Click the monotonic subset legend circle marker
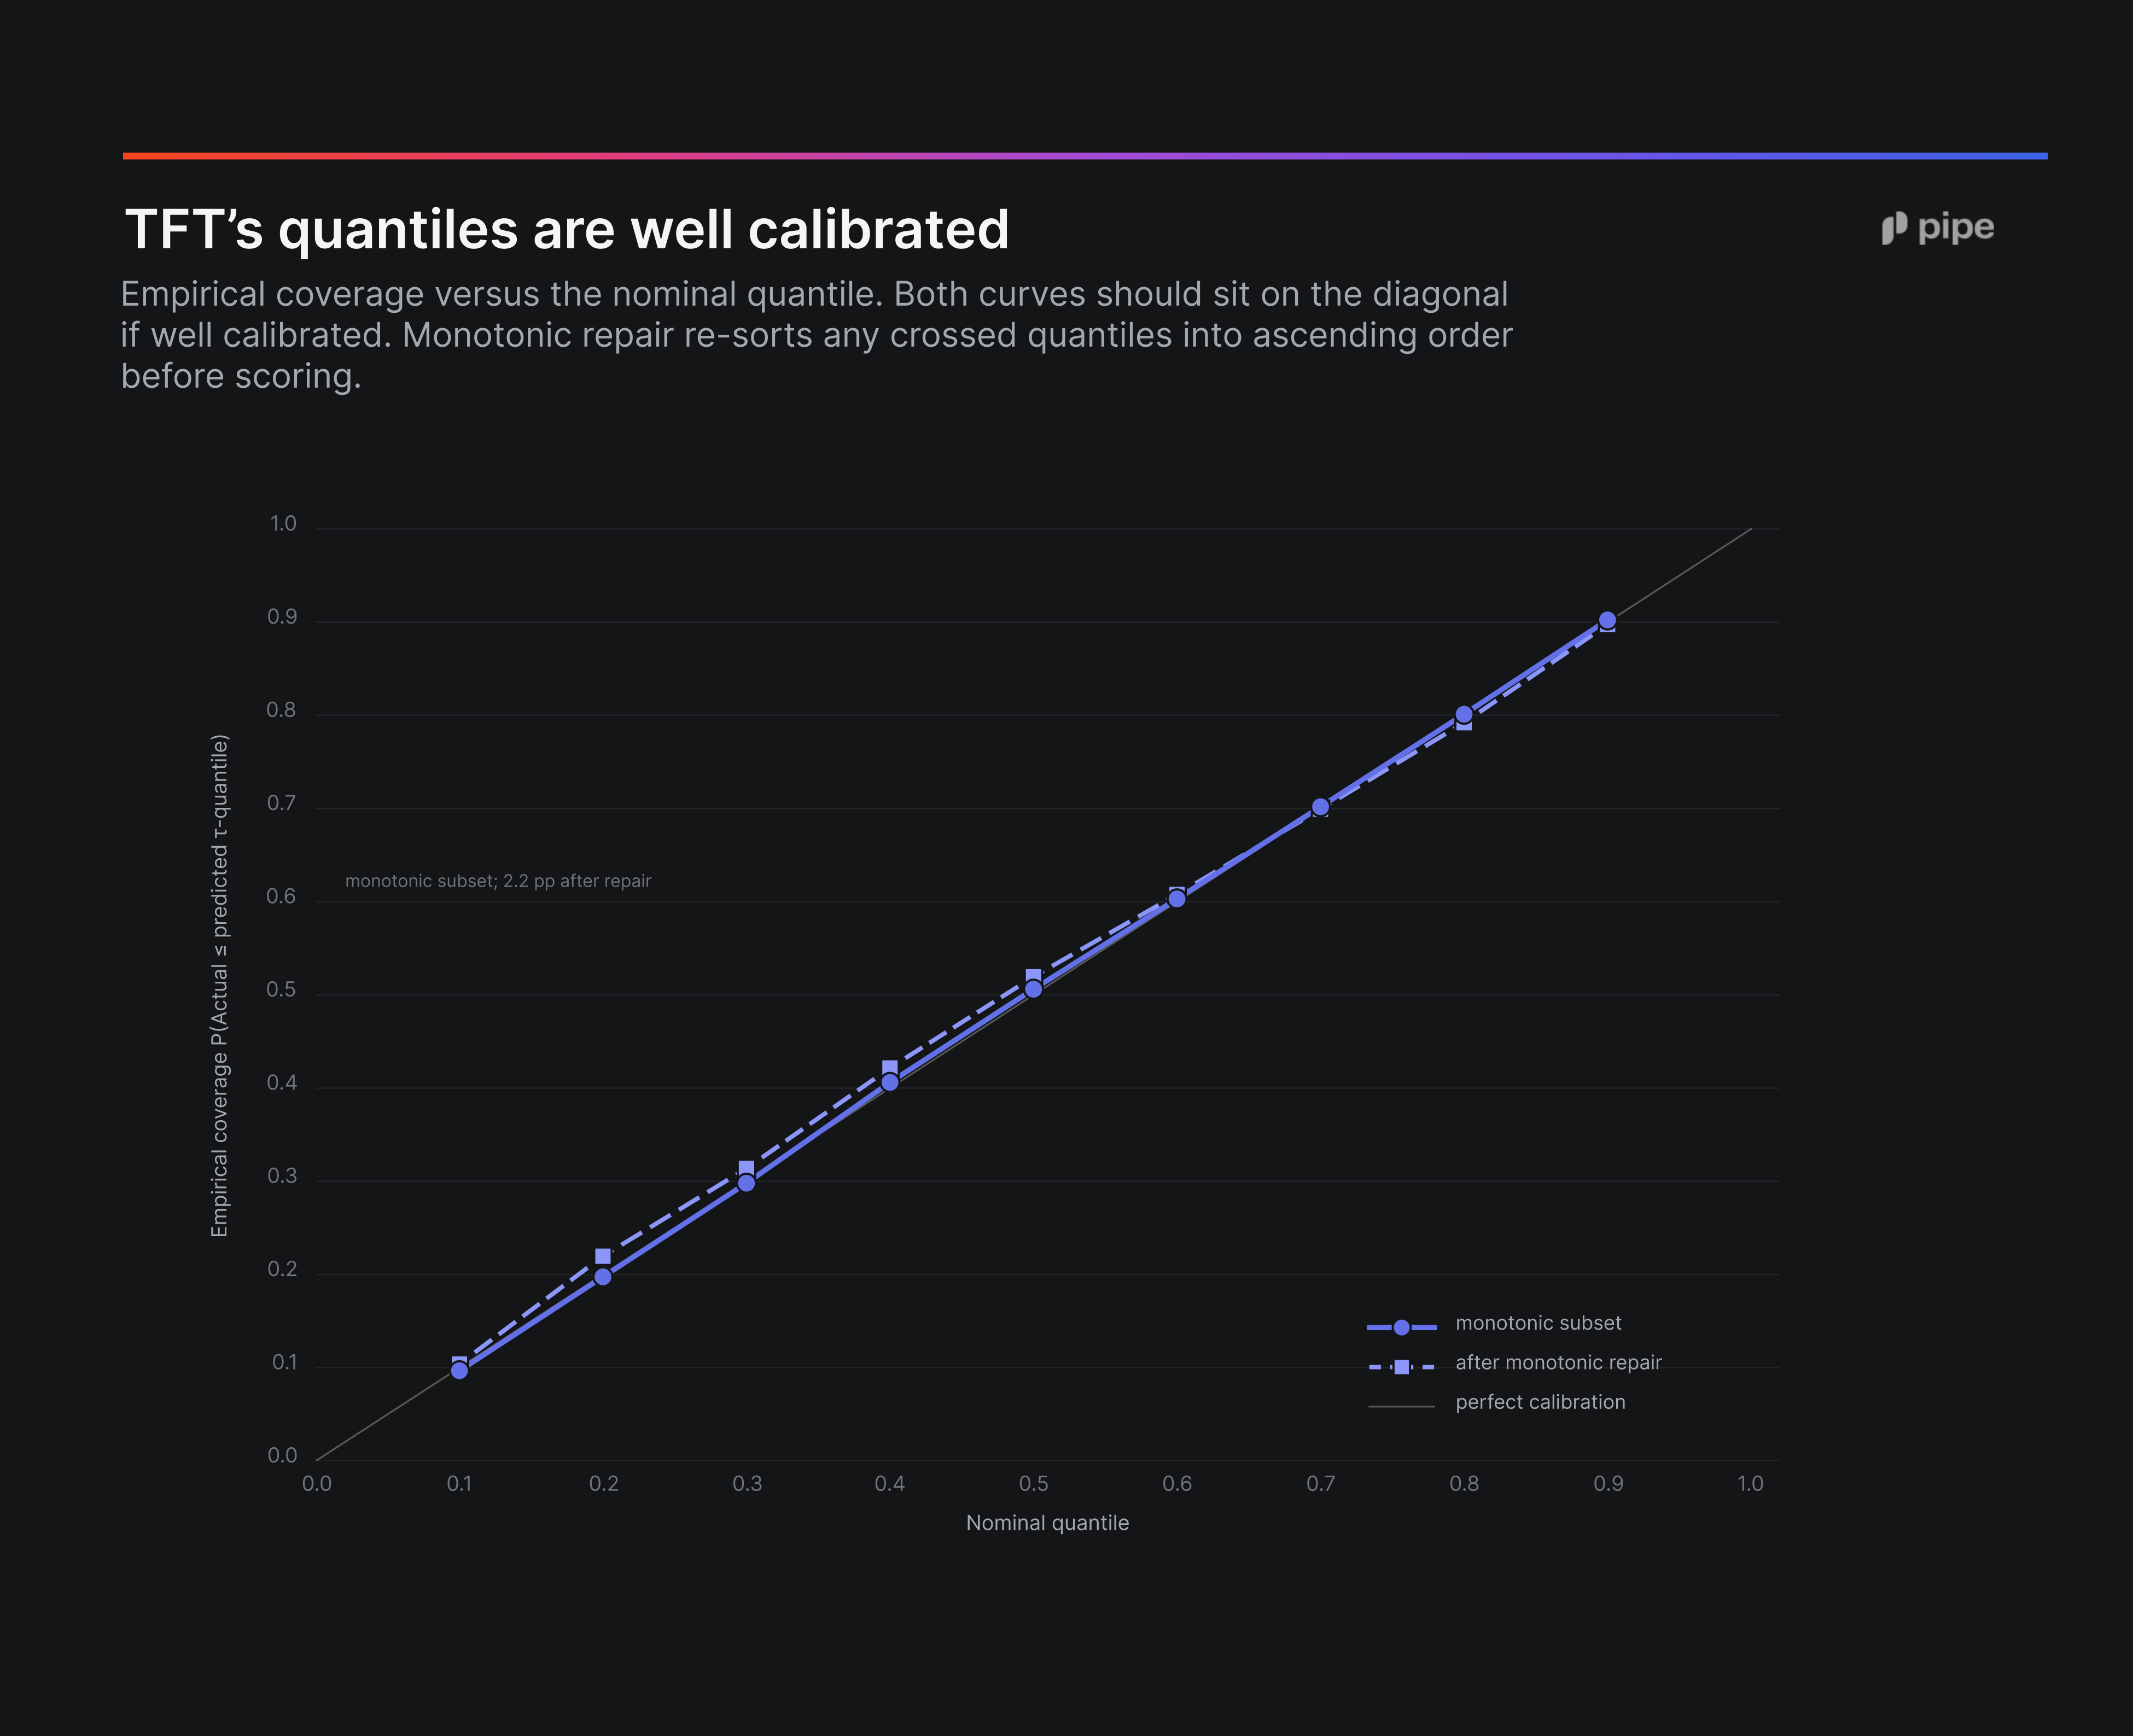Screen dimensions: 2133x1736 tap(1401, 1327)
